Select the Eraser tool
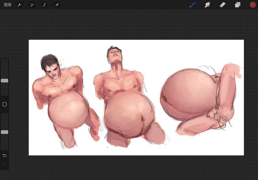 tap(222, 5)
